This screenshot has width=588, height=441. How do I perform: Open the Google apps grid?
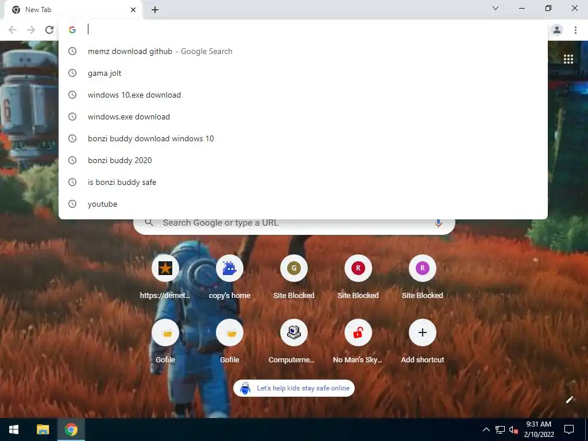click(568, 59)
